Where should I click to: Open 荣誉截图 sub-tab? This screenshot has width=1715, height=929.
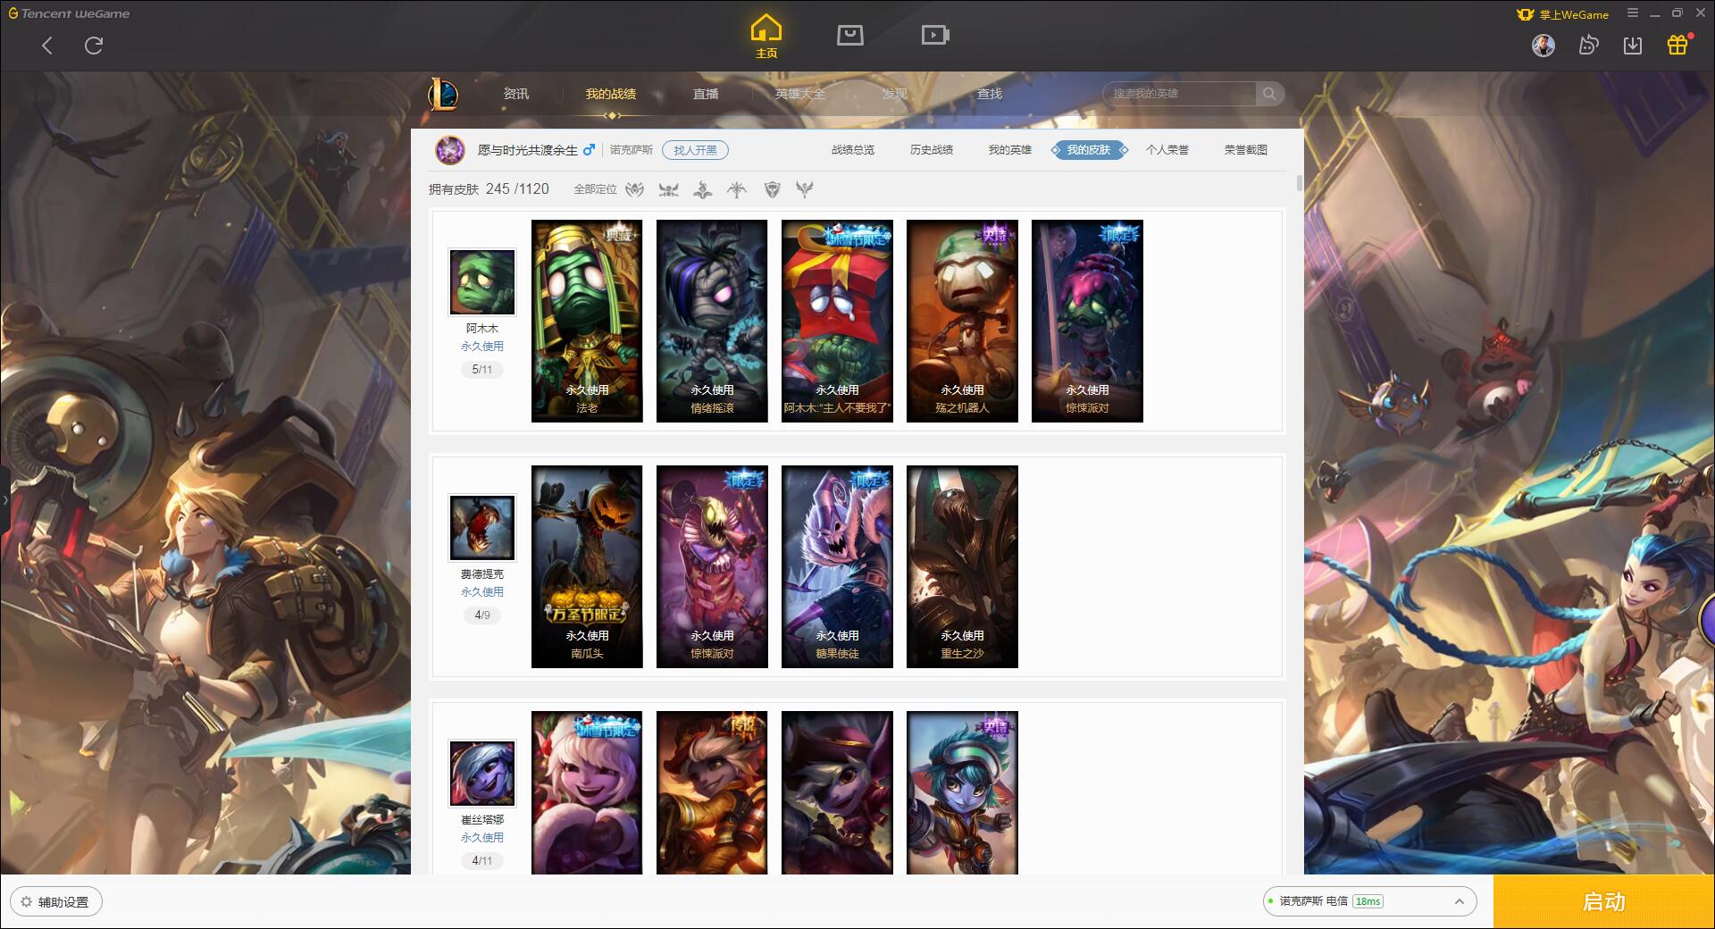(1246, 150)
